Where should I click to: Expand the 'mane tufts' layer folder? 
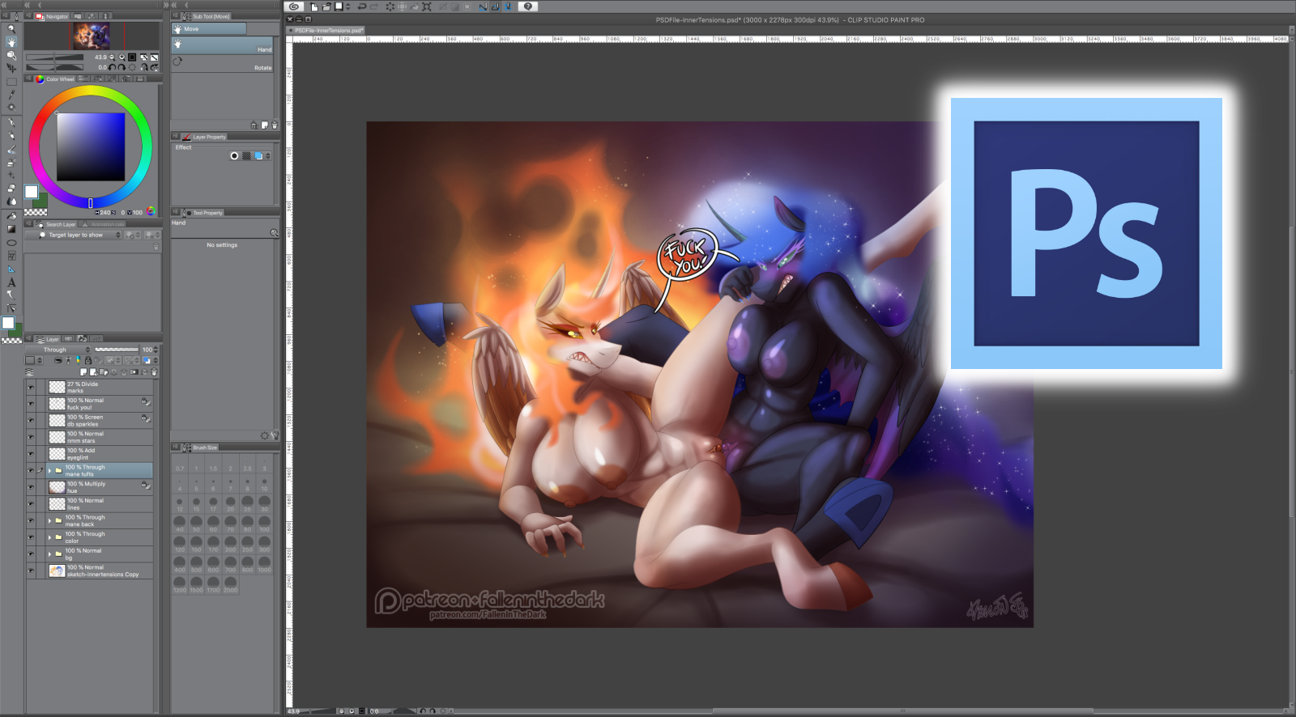49,470
